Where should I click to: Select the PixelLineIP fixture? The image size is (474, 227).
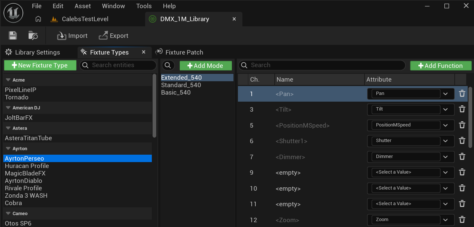20,90
